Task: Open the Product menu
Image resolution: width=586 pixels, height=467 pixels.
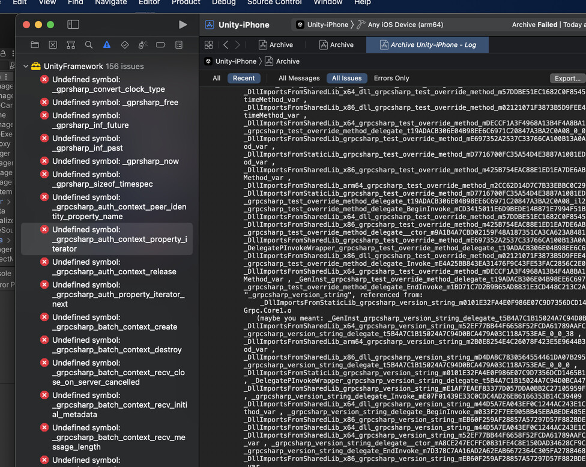Action: (x=186, y=2)
